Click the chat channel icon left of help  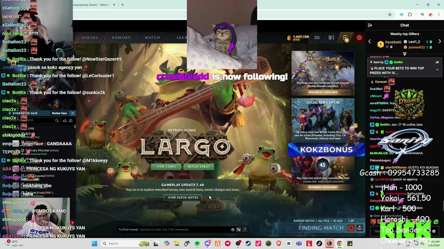[239, 229]
